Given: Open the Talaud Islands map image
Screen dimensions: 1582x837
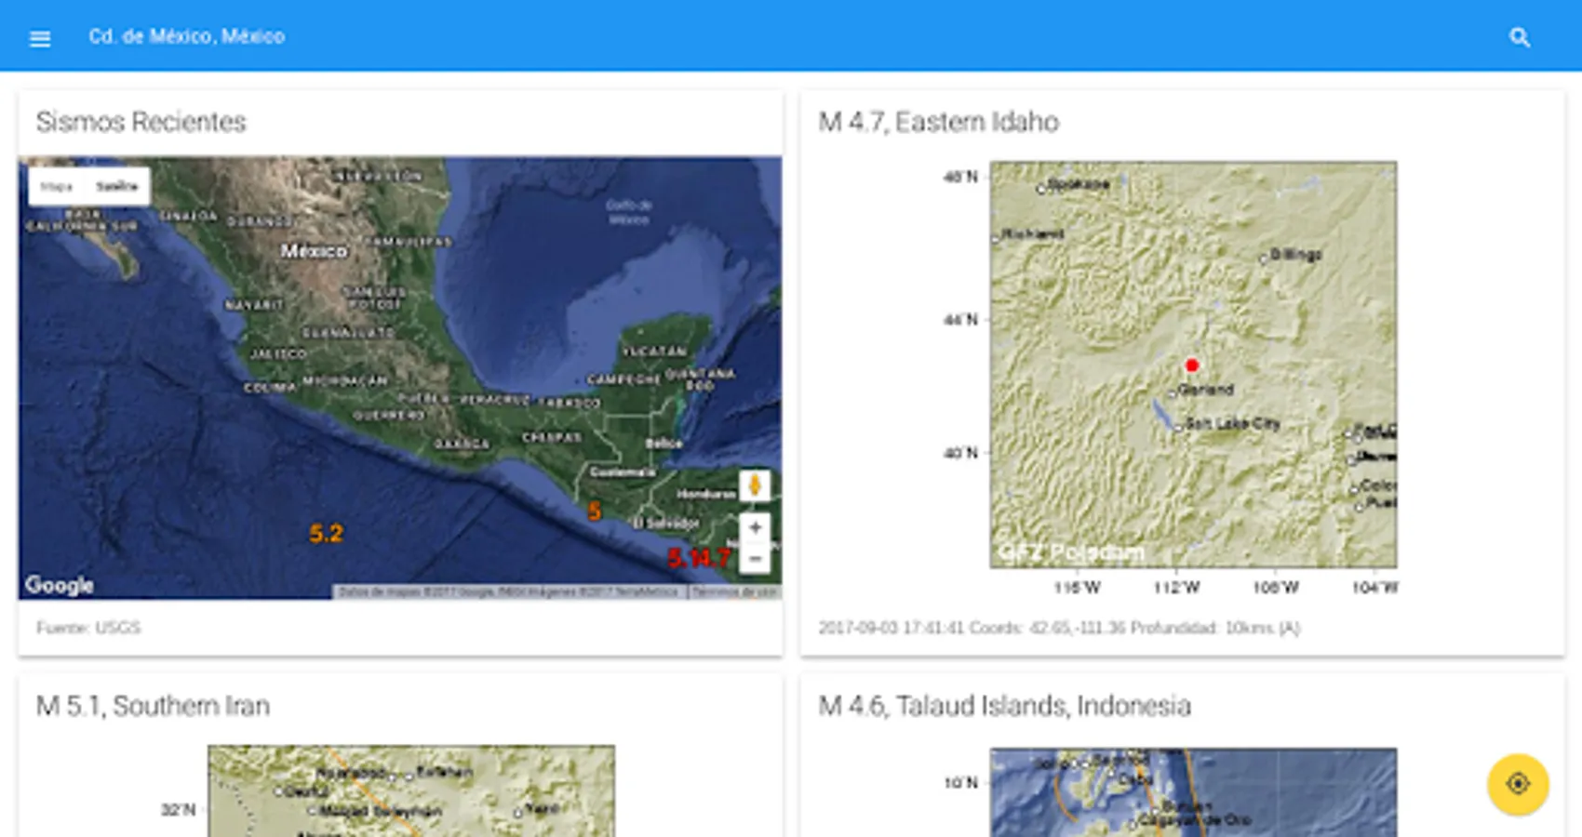Looking at the screenshot, I should point(1193,792).
